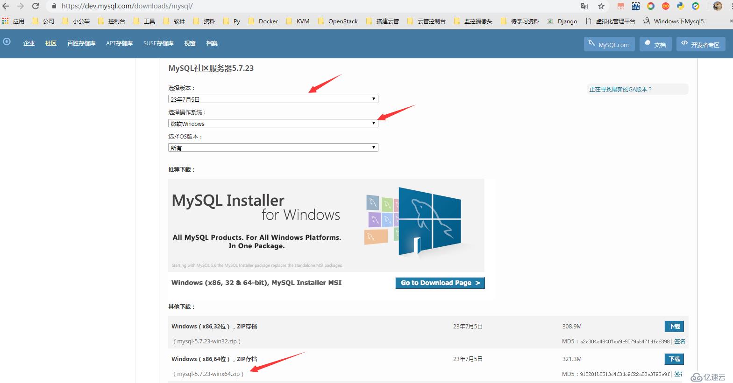Click 下载 for the x86 64位 ZIP archive
The width and height of the screenshot is (733, 383).
click(x=674, y=359)
